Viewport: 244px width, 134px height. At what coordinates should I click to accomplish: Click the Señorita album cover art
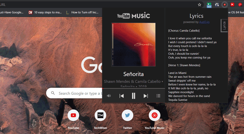click(133, 45)
